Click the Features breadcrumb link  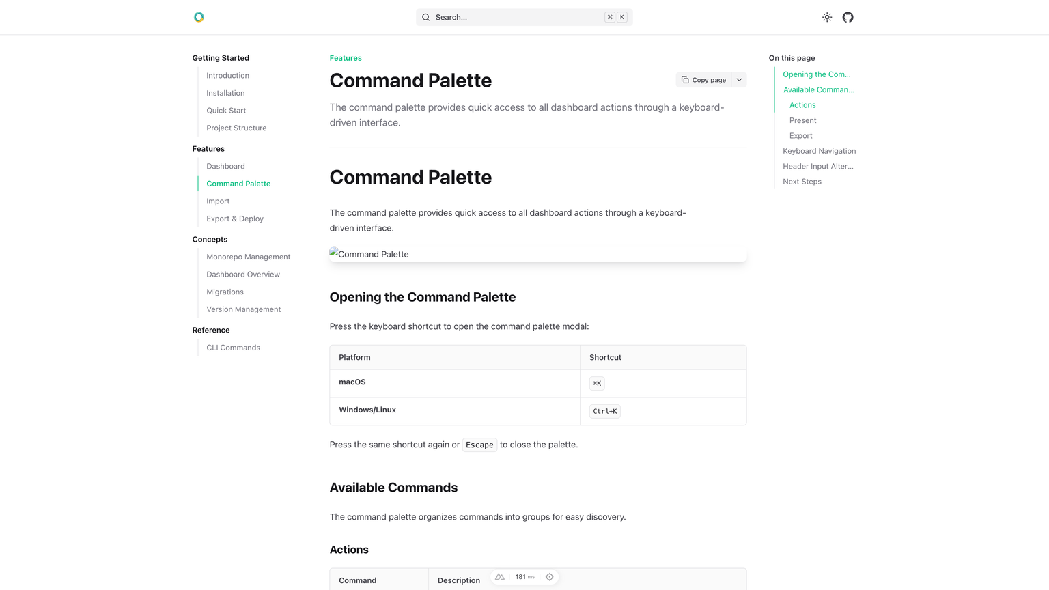pyautogui.click(x=345, y=58)
